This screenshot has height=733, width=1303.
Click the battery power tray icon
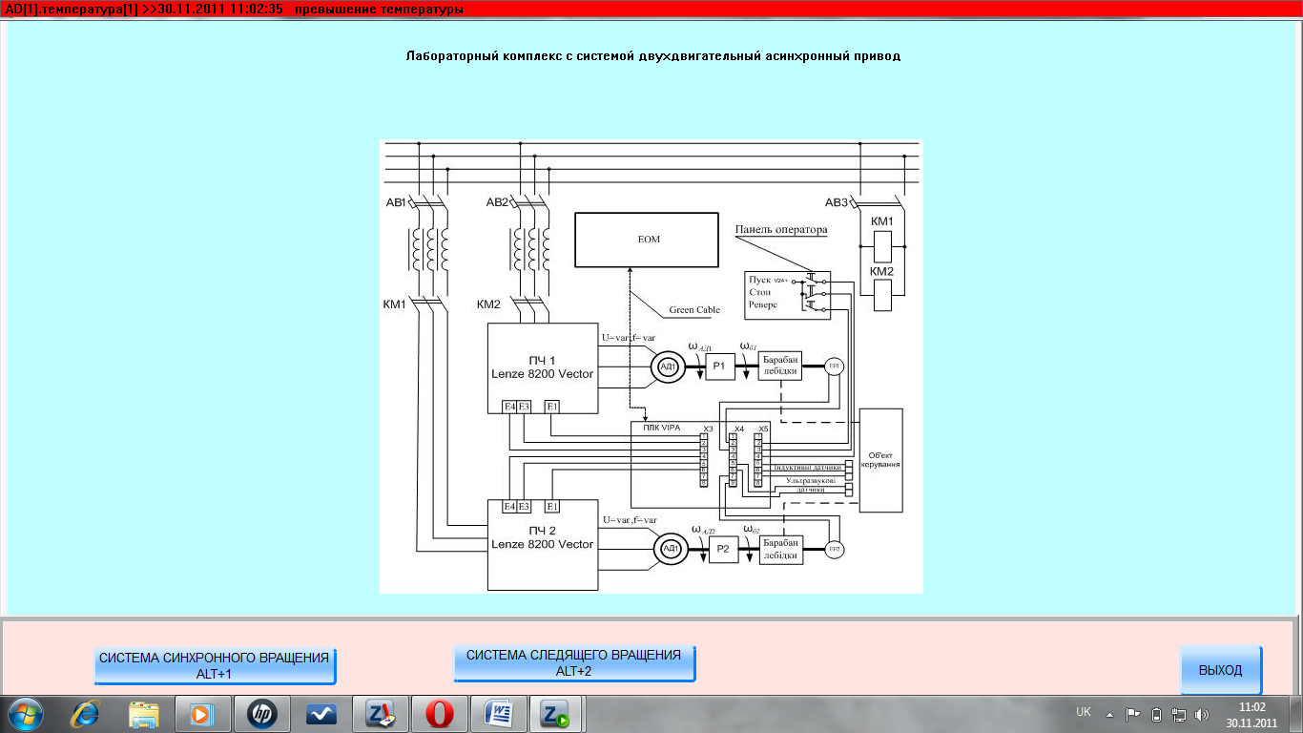1157,714
